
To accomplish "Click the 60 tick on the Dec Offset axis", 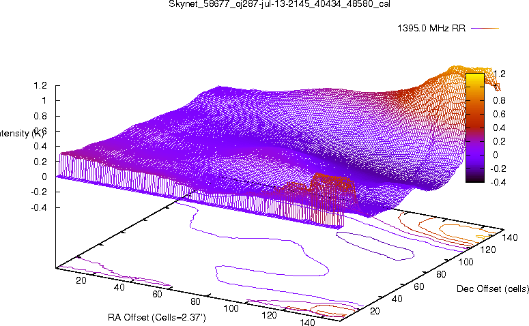I will coord(419,286).
